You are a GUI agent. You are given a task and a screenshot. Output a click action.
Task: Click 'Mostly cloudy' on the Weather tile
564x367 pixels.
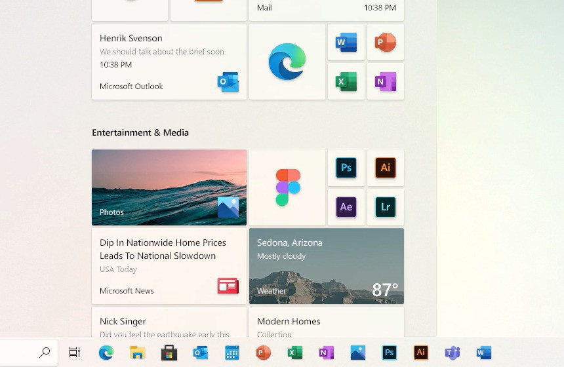coord(281,256)
